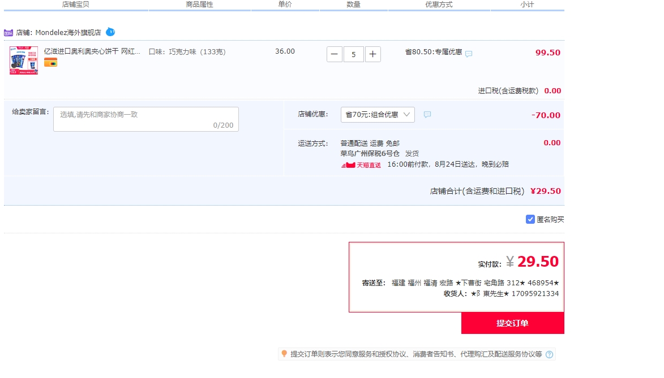Toggle the 匿名购买 checkbox

tap(530, 219)
